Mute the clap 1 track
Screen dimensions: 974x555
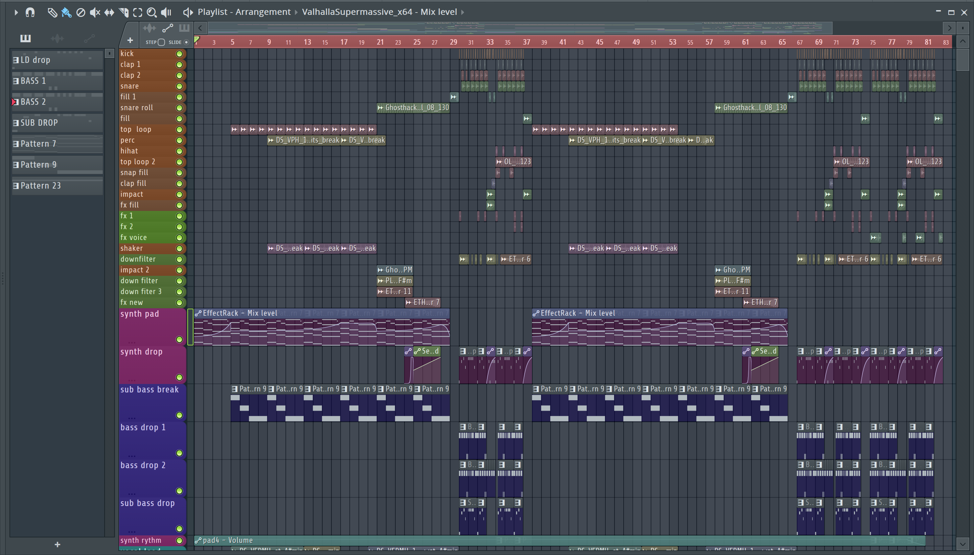point(179,65)
